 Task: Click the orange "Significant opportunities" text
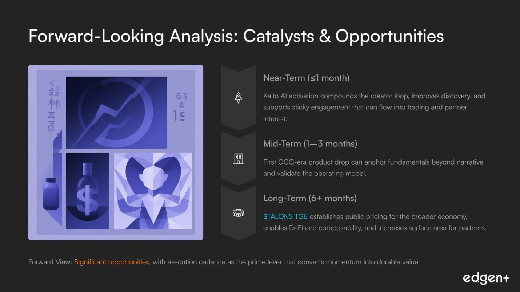click(112, 262)
